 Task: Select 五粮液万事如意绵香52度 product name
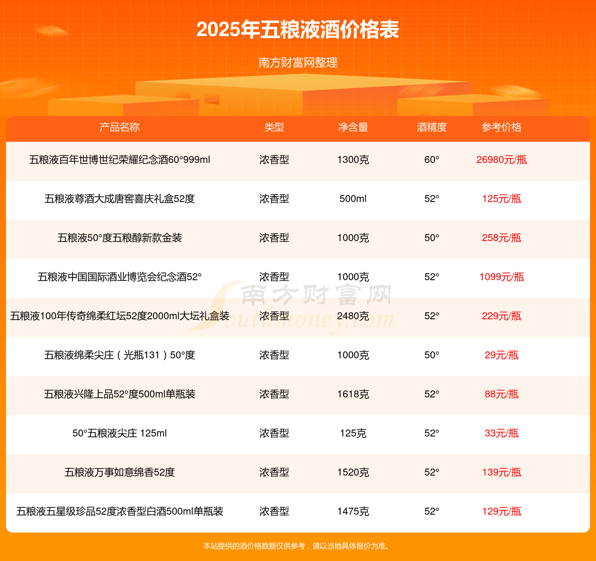point(120,472)
